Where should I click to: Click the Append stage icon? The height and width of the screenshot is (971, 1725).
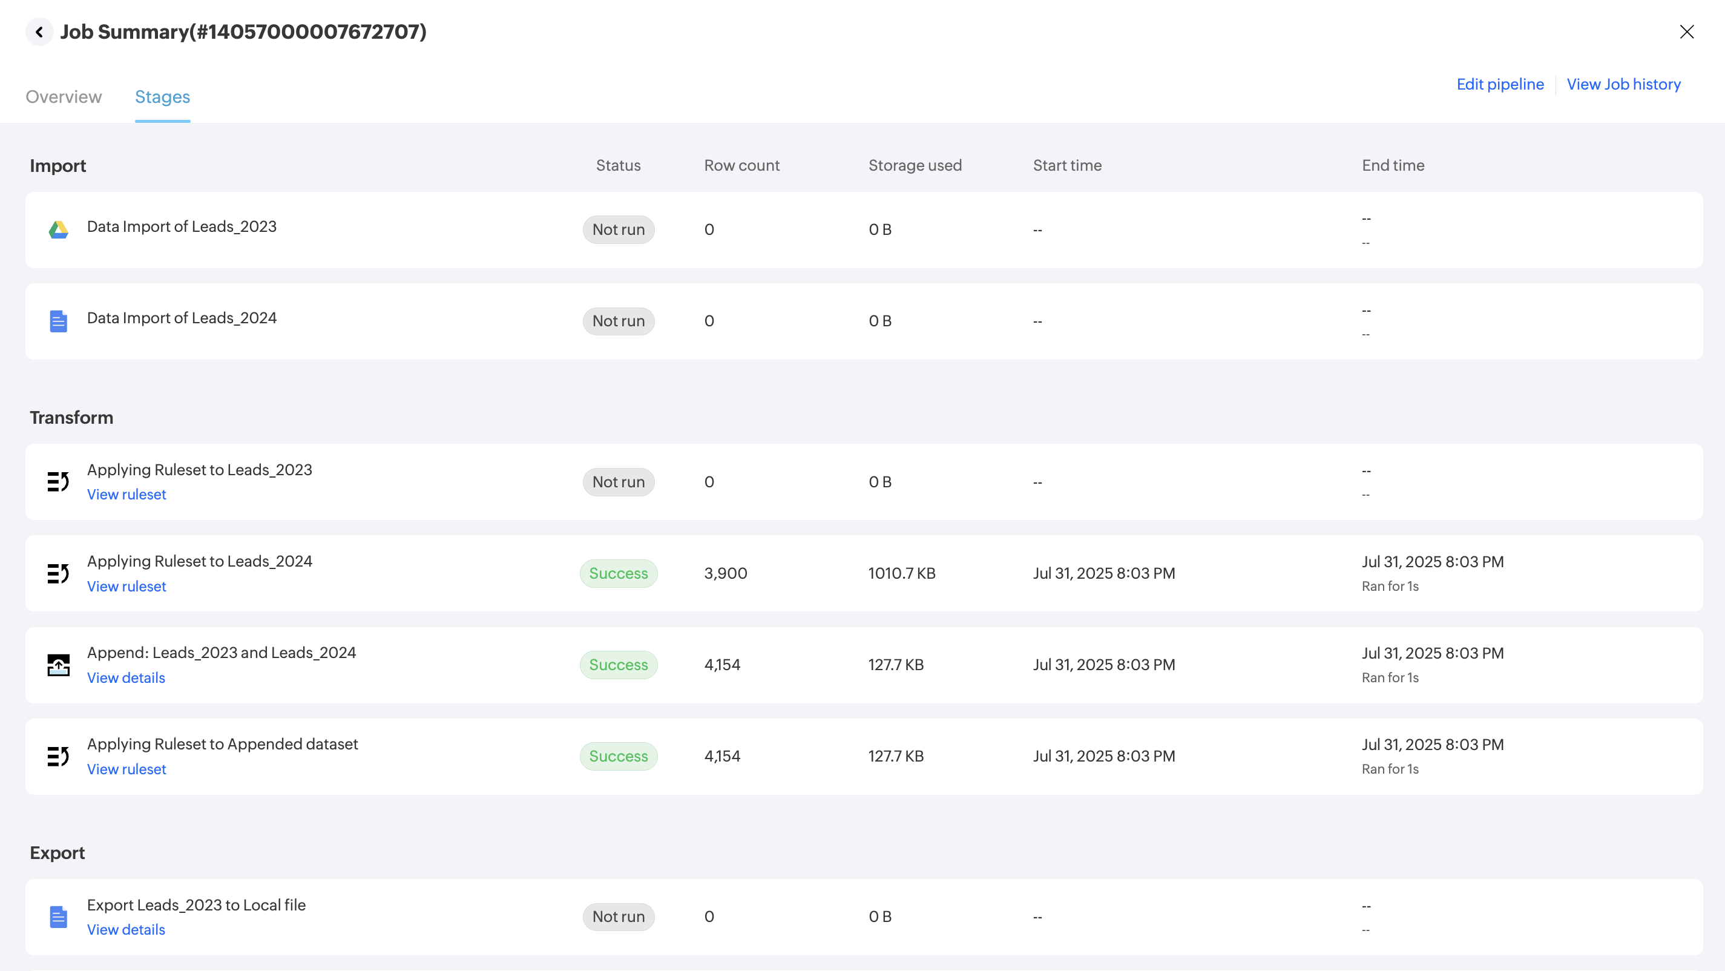coord(58,665)
